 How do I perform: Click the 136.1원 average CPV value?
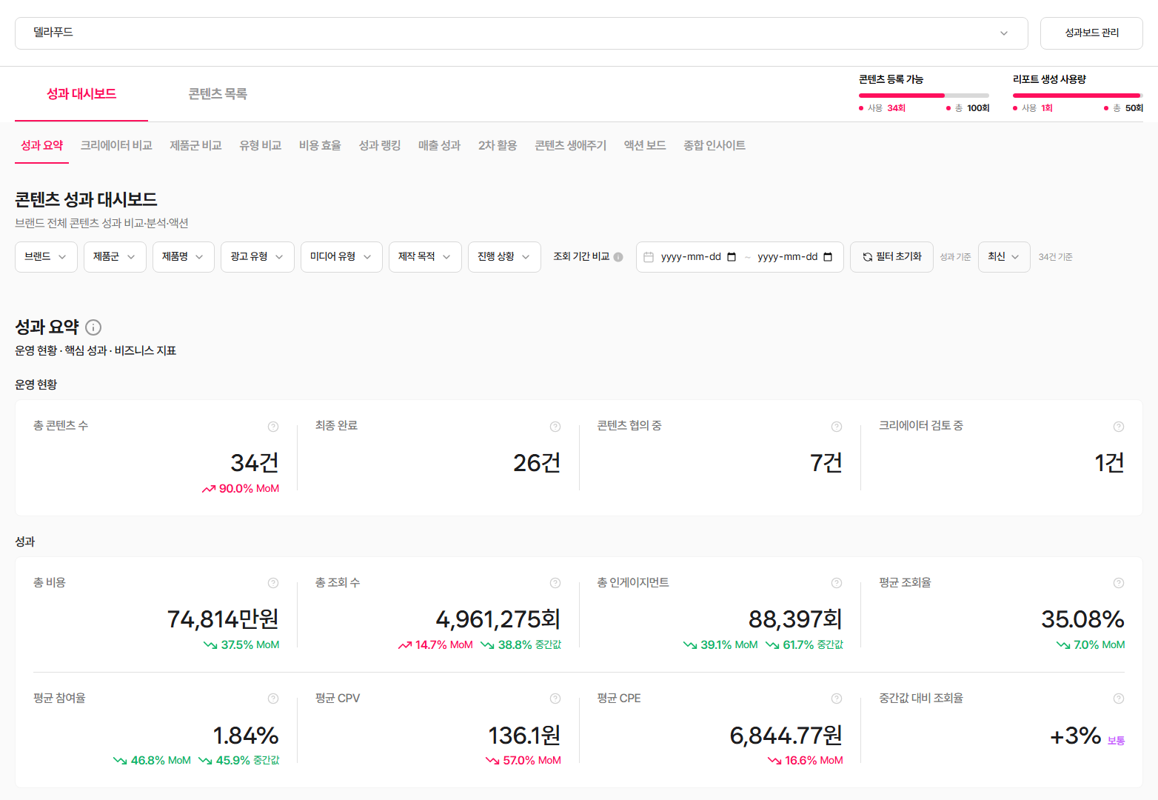pyautogui.click(x=524, y=736)
